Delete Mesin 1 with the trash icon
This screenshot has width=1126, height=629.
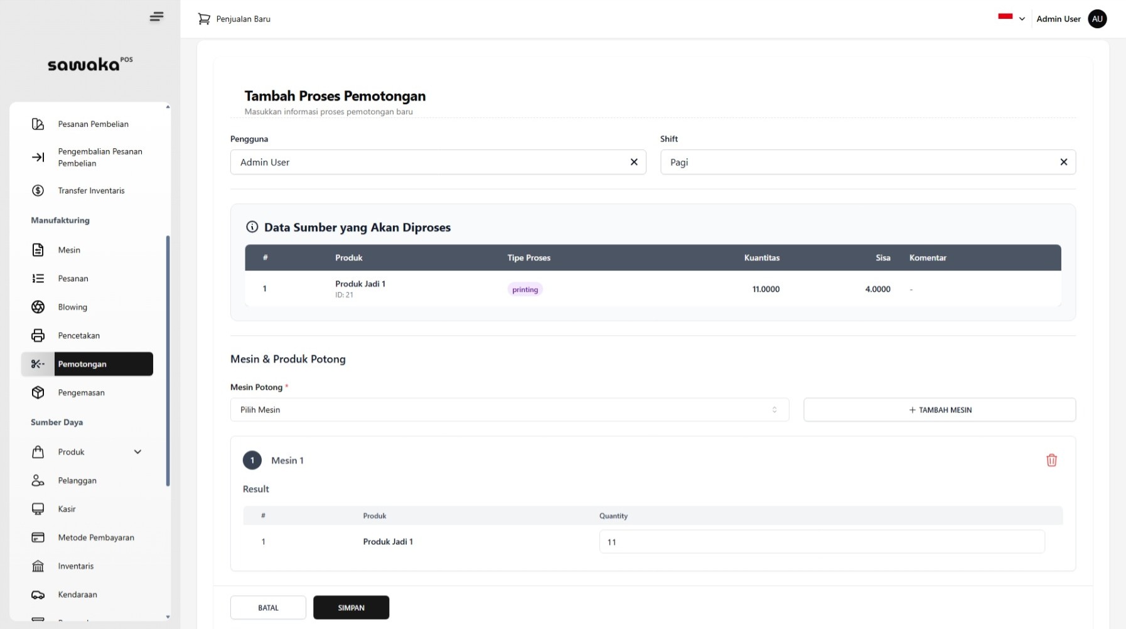click(1051, 460)
